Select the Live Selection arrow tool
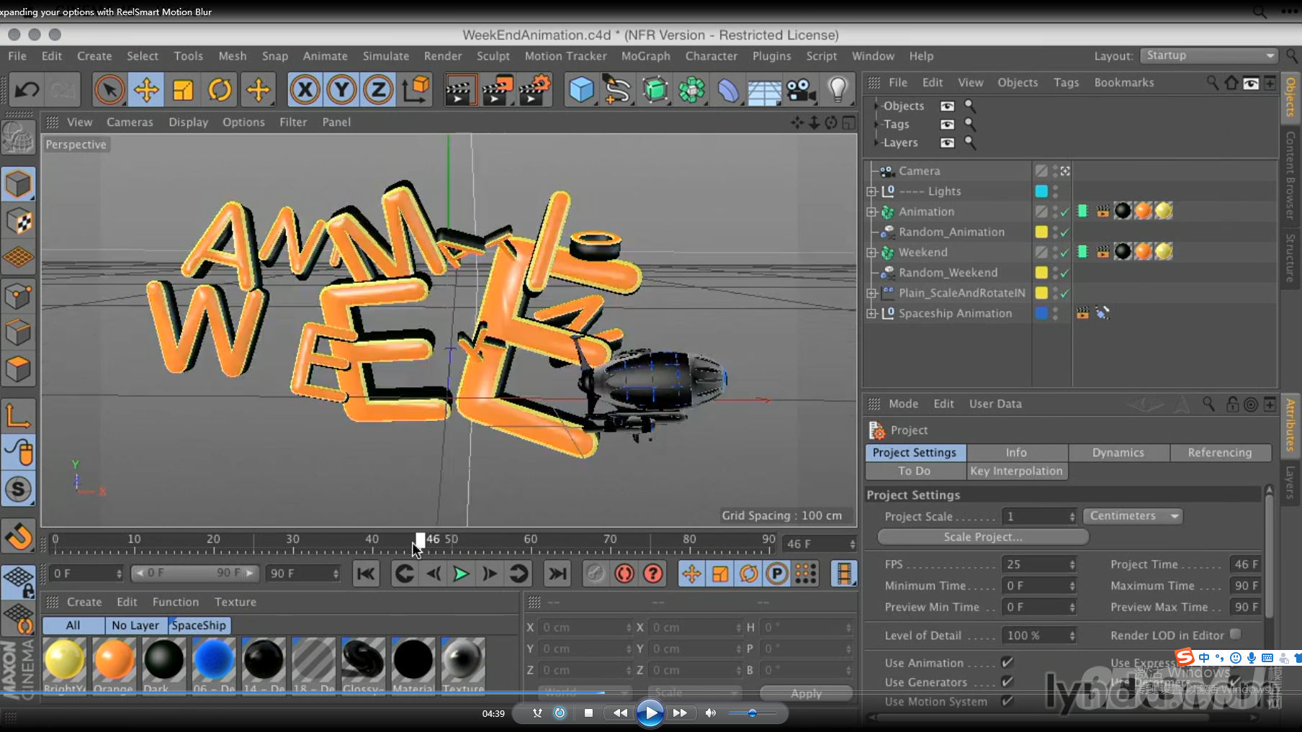 pyautogui.click(x=109, y=91)
